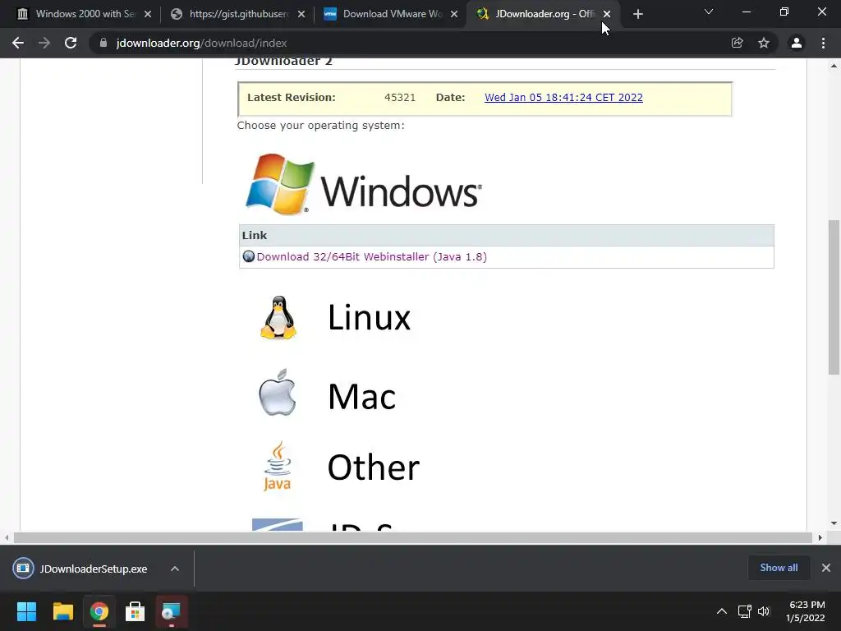The image size is (841, 631).
Task: Open Chrome three-dot menu
Action: coord(823,43)
